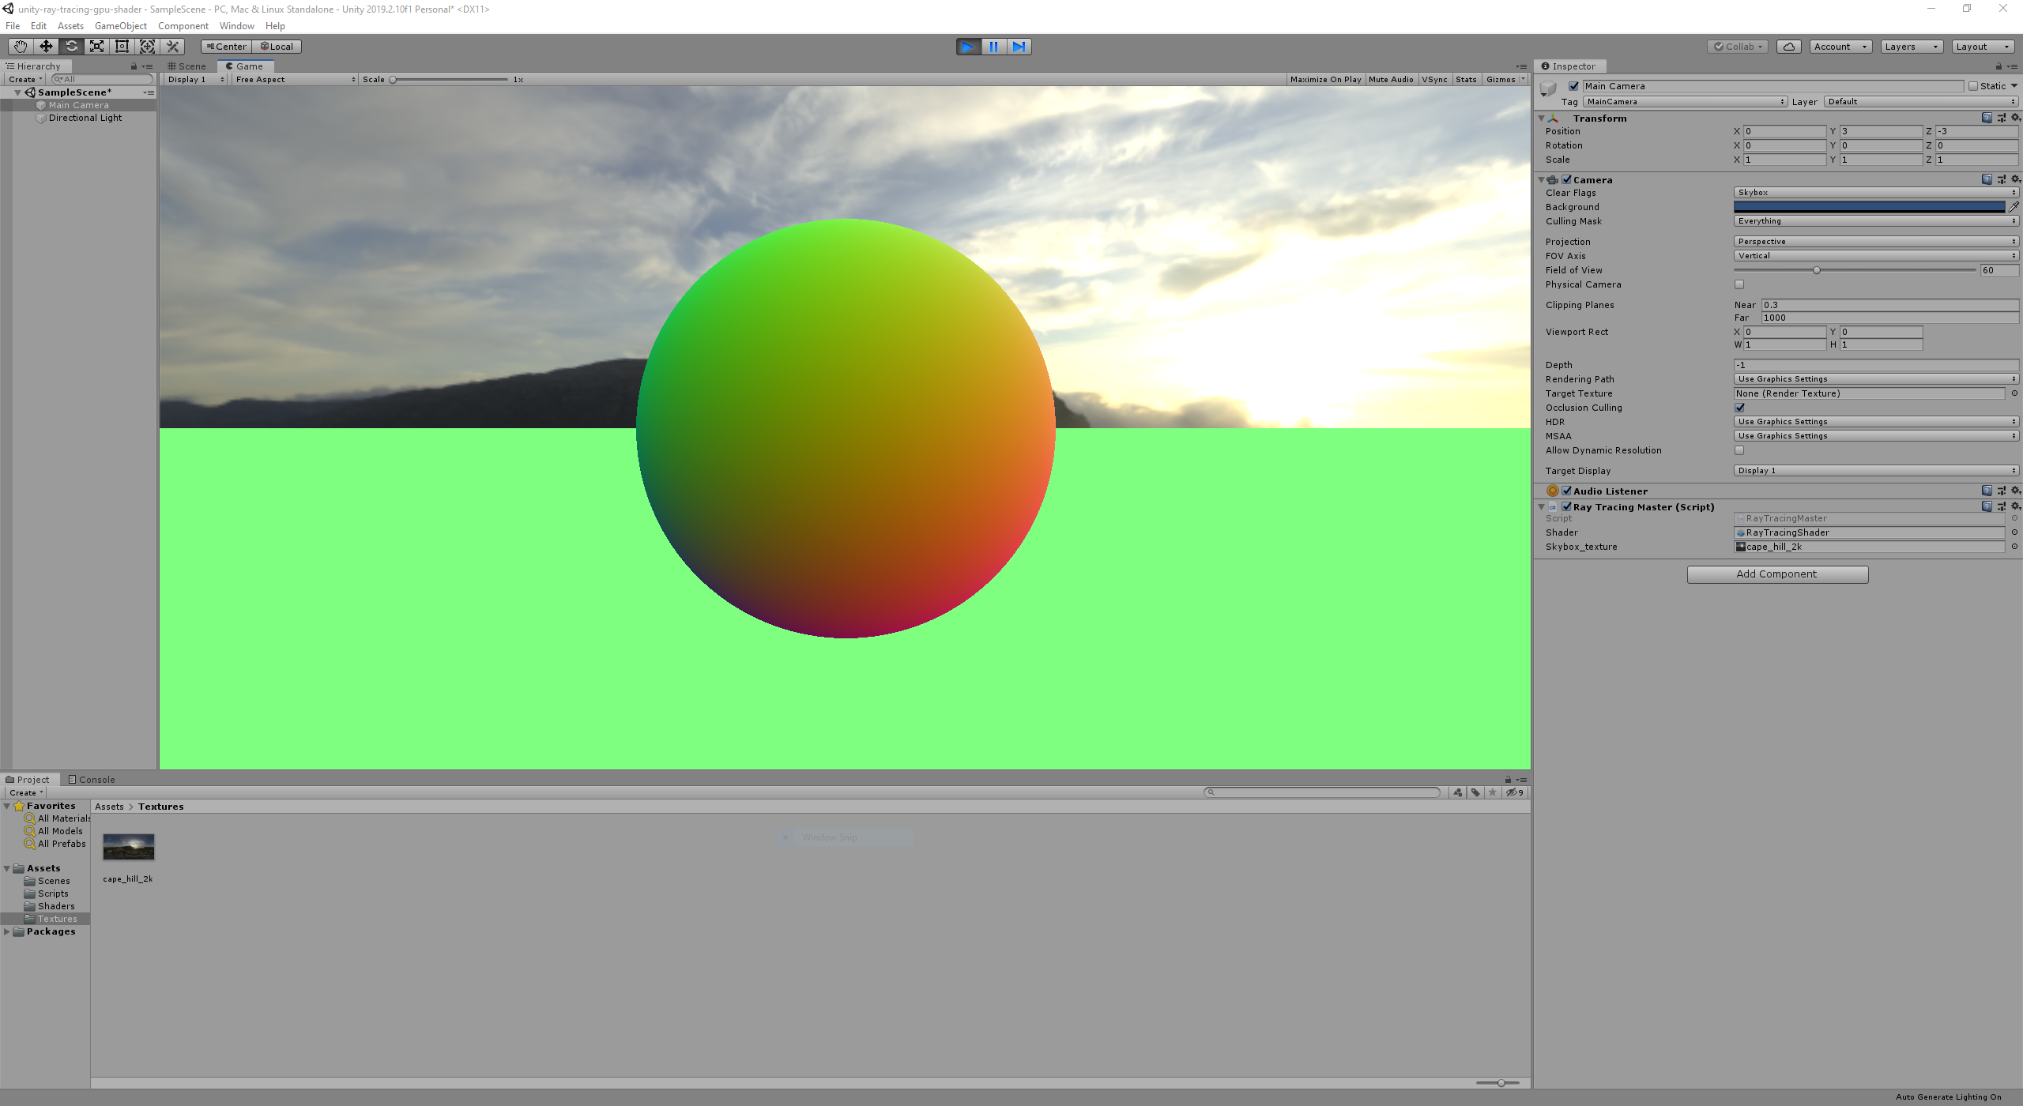Open the Projection dropdown
The image size is (2023, 1106).
point(1876,242)
